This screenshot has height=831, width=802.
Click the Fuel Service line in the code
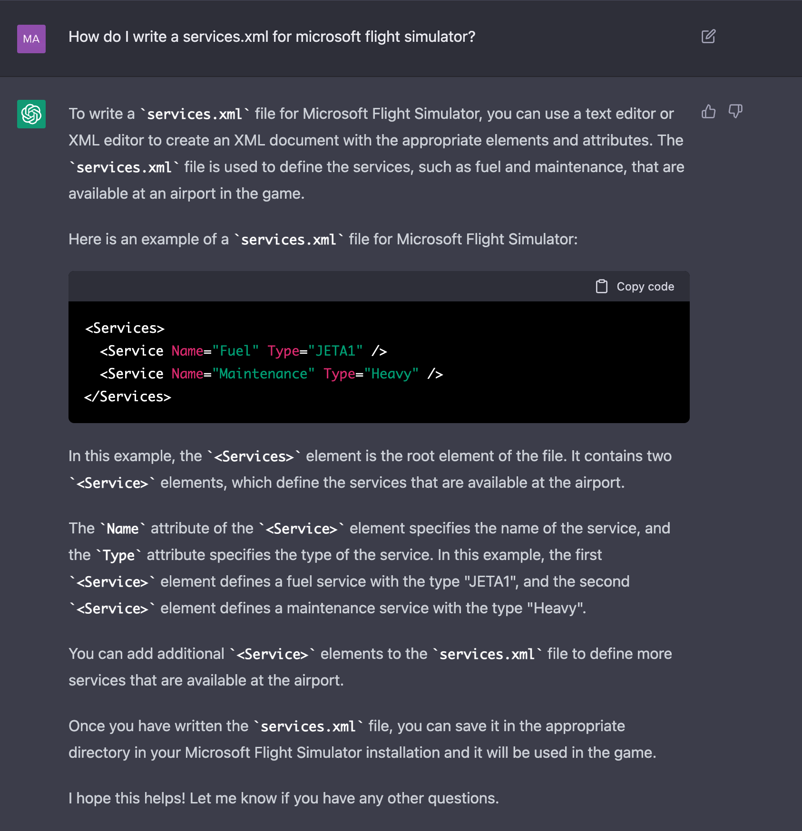pos(243,350)
